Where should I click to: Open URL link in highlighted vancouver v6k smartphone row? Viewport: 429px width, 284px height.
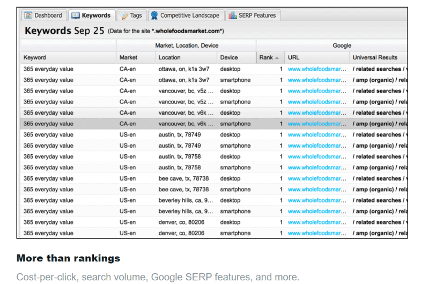[x=317, y=124]
